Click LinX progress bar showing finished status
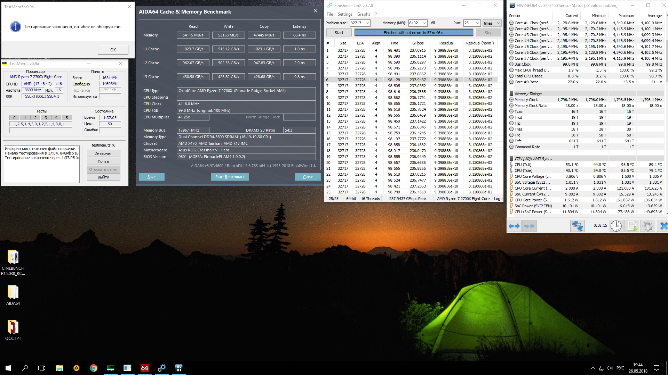The height and width of the screenshot is (375, 668). [413, 33]
